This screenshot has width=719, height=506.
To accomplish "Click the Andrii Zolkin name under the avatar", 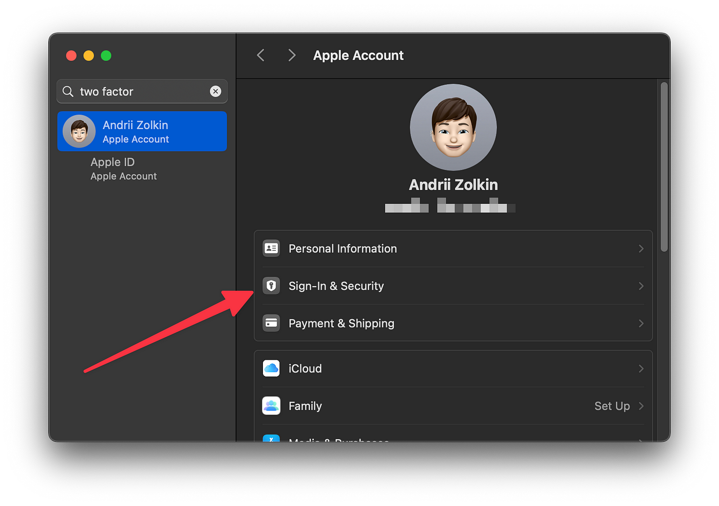I will [453, 185].
